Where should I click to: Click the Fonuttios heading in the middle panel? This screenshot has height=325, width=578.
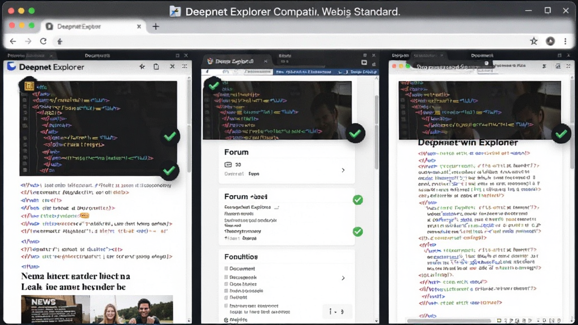tap(241, 257)
